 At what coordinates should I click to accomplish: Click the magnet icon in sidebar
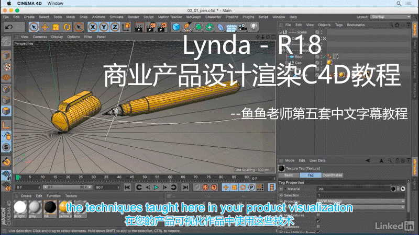6,161
